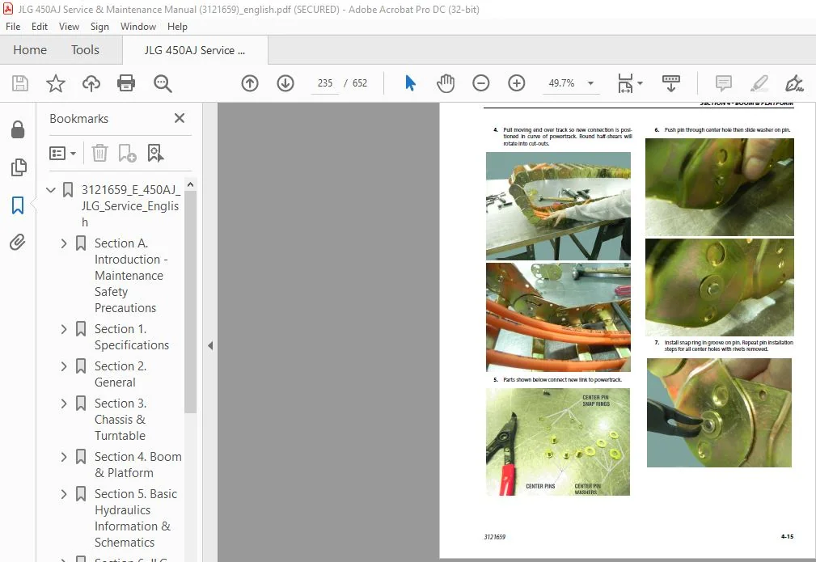The width and height of the screenshot is (816, 562).
Task: Open the Help menu
Action: click(177, 27)
